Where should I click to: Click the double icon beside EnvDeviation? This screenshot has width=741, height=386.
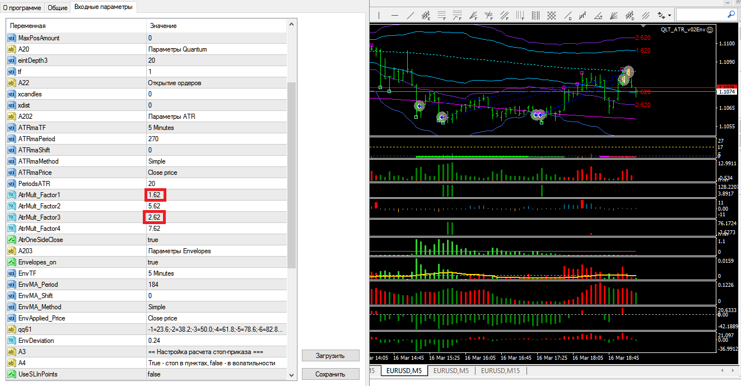pos(11,341)
